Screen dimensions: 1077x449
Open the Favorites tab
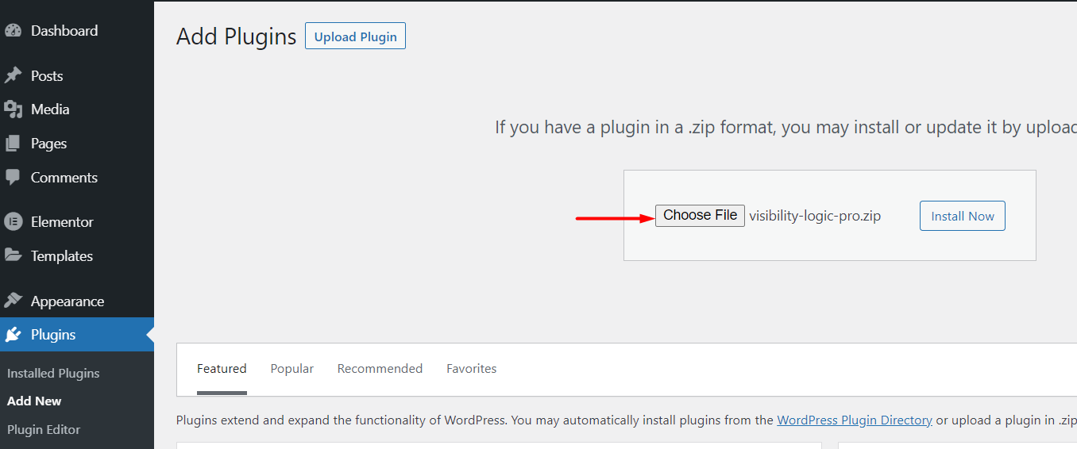pos(472,369)
